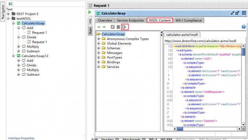248x140 pixels.
Task: Click the s:element name="Subtract" line
Action: (x=199, y=121)
